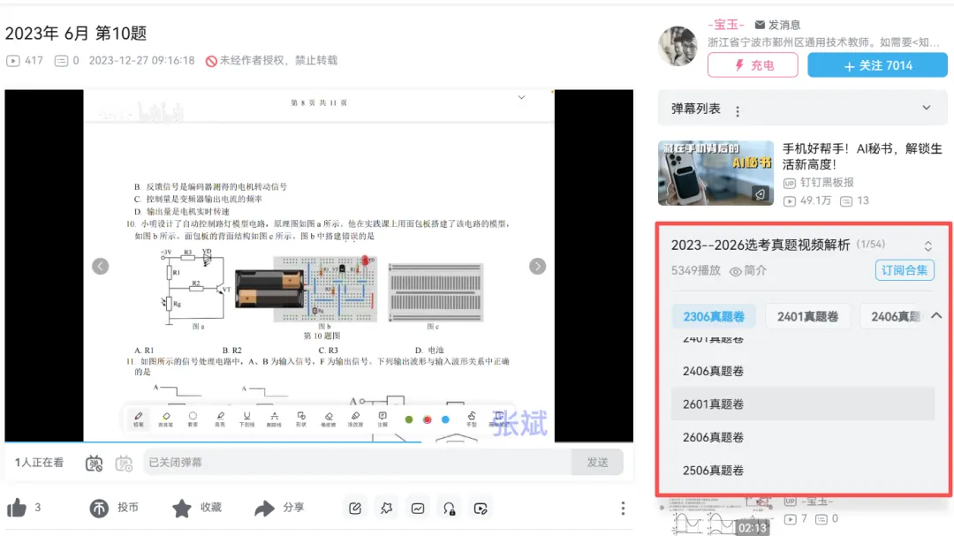Select the strikethrough (删除线) tool

point(274,419)
